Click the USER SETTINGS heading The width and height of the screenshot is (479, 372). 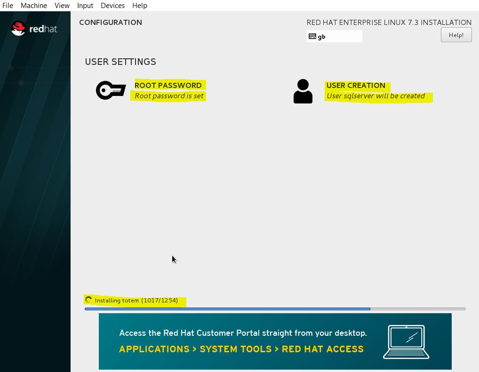[x=120, y=62]
